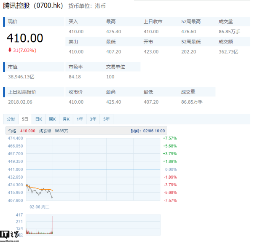The height and width of the screenshot is (244, 260).
Task: Click the 成交额 value 362.73亿
Action: pyautogui.click(x=228, y=52)
